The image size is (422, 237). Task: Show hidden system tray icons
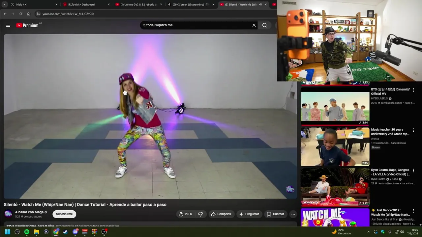pos(369,232)
